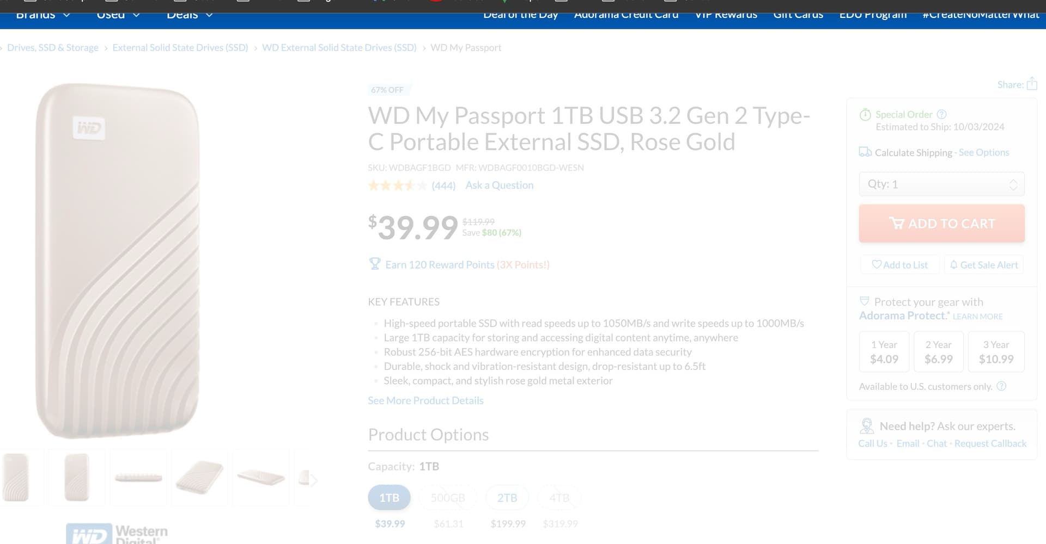The width and height of the screenshot is (1046, 544).
Task: Click next arrow on thumbnail carousel
Action: click(x=314, y=479)
